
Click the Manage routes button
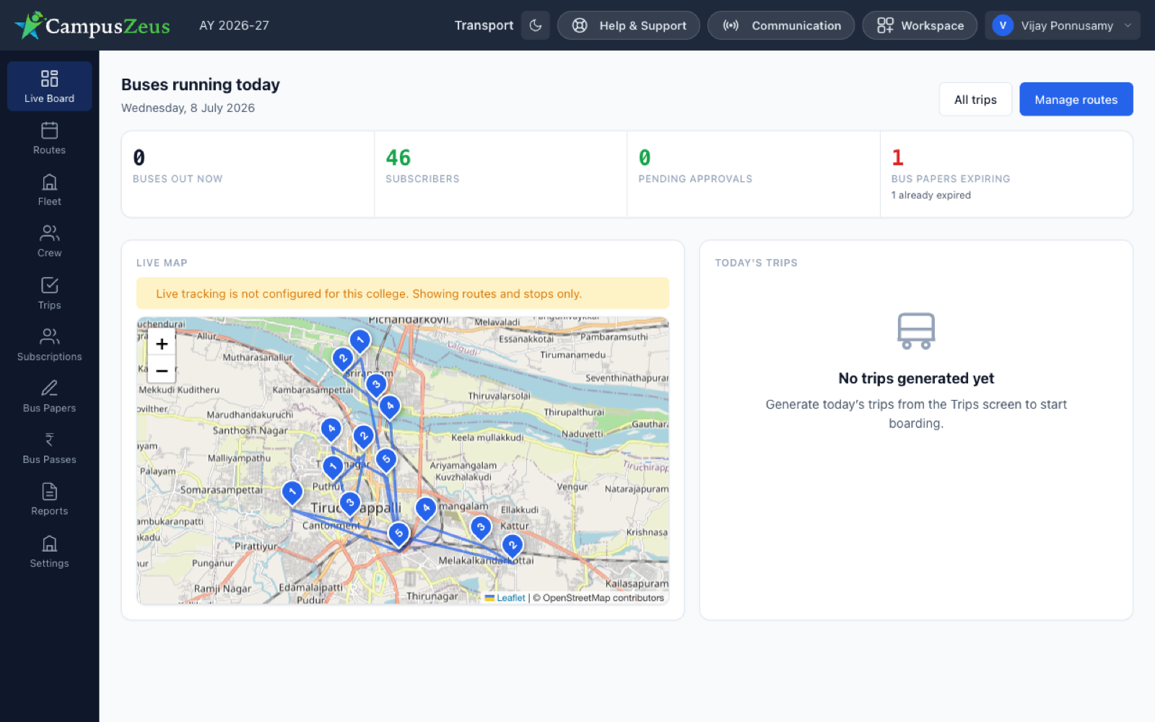coord(1076,100)
